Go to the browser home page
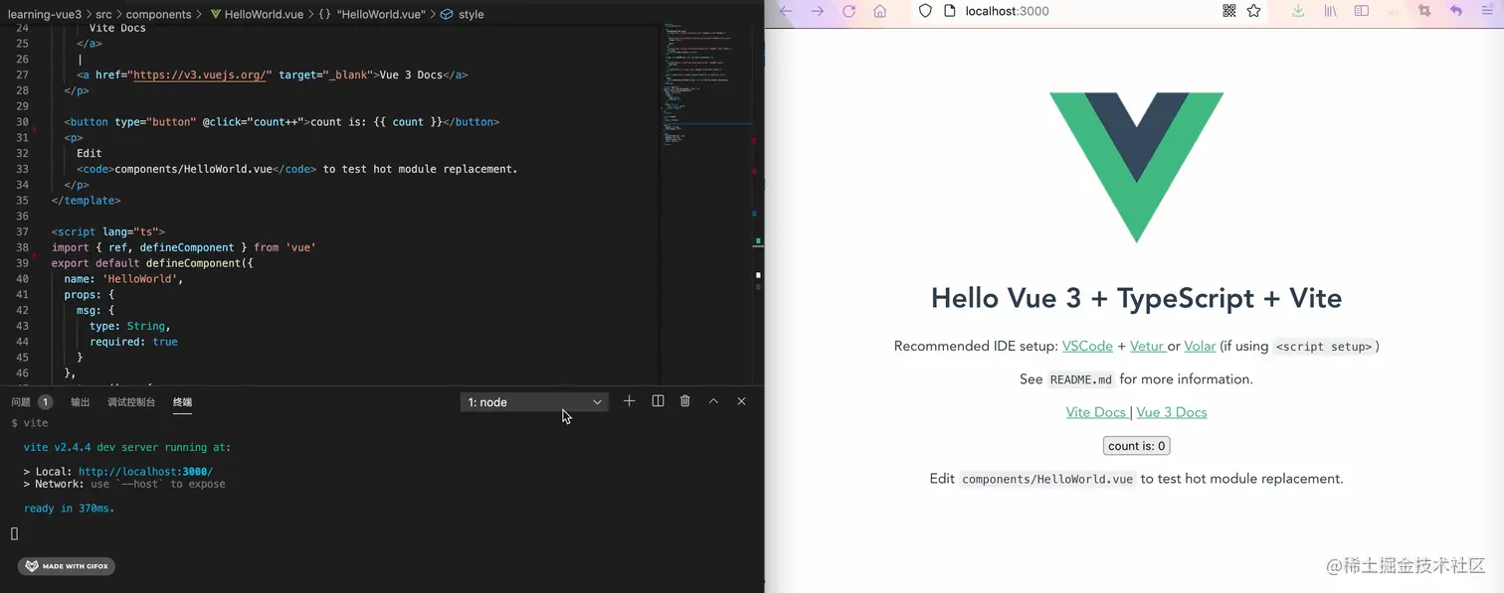 click(x=879, y=11)
